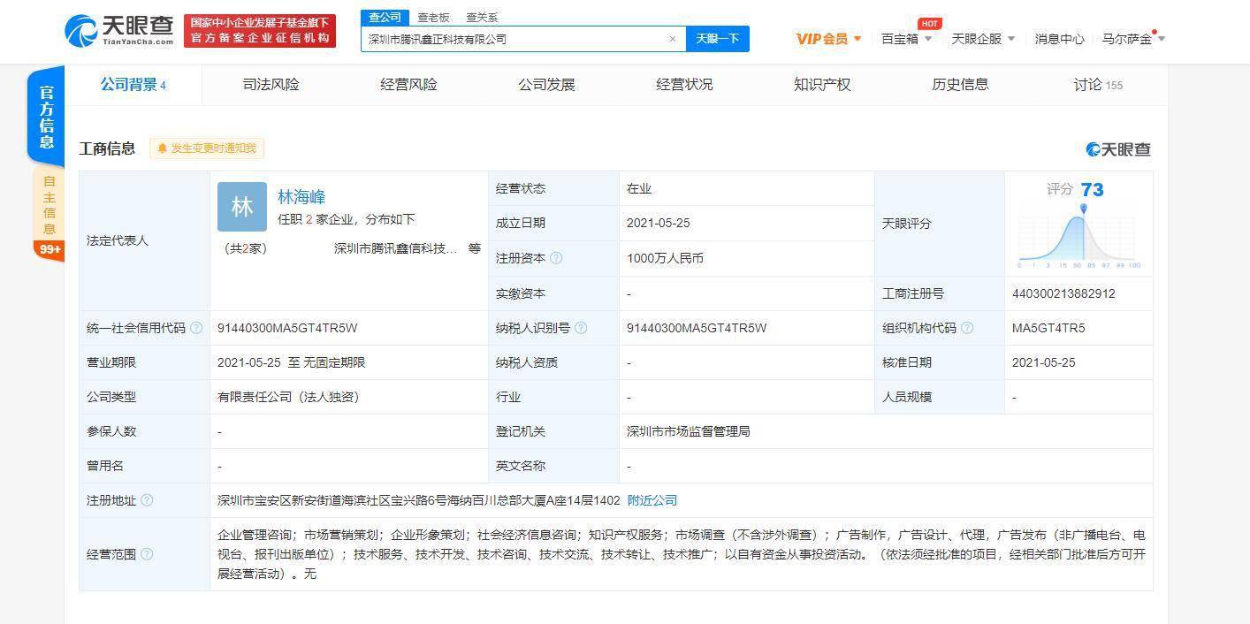Switch to the 查老板 search tab
This screenshot has width=1250, height=624.
pos(434,17)
